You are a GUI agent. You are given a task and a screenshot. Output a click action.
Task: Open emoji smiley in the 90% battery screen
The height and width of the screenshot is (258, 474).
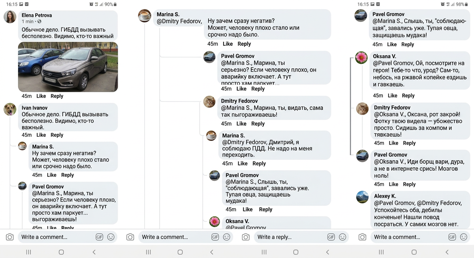111,237
